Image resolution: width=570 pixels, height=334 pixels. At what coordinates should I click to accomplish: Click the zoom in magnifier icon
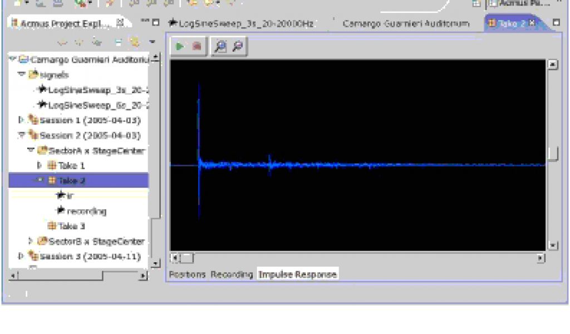point(221,47)
